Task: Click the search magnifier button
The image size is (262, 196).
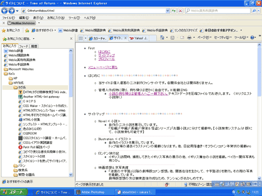Action: click(254, 11)
